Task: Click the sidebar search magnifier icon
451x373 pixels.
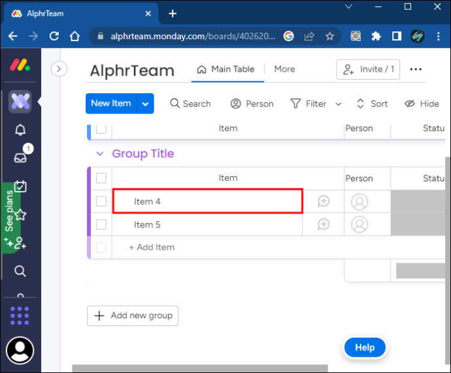Action: [20, 271]
